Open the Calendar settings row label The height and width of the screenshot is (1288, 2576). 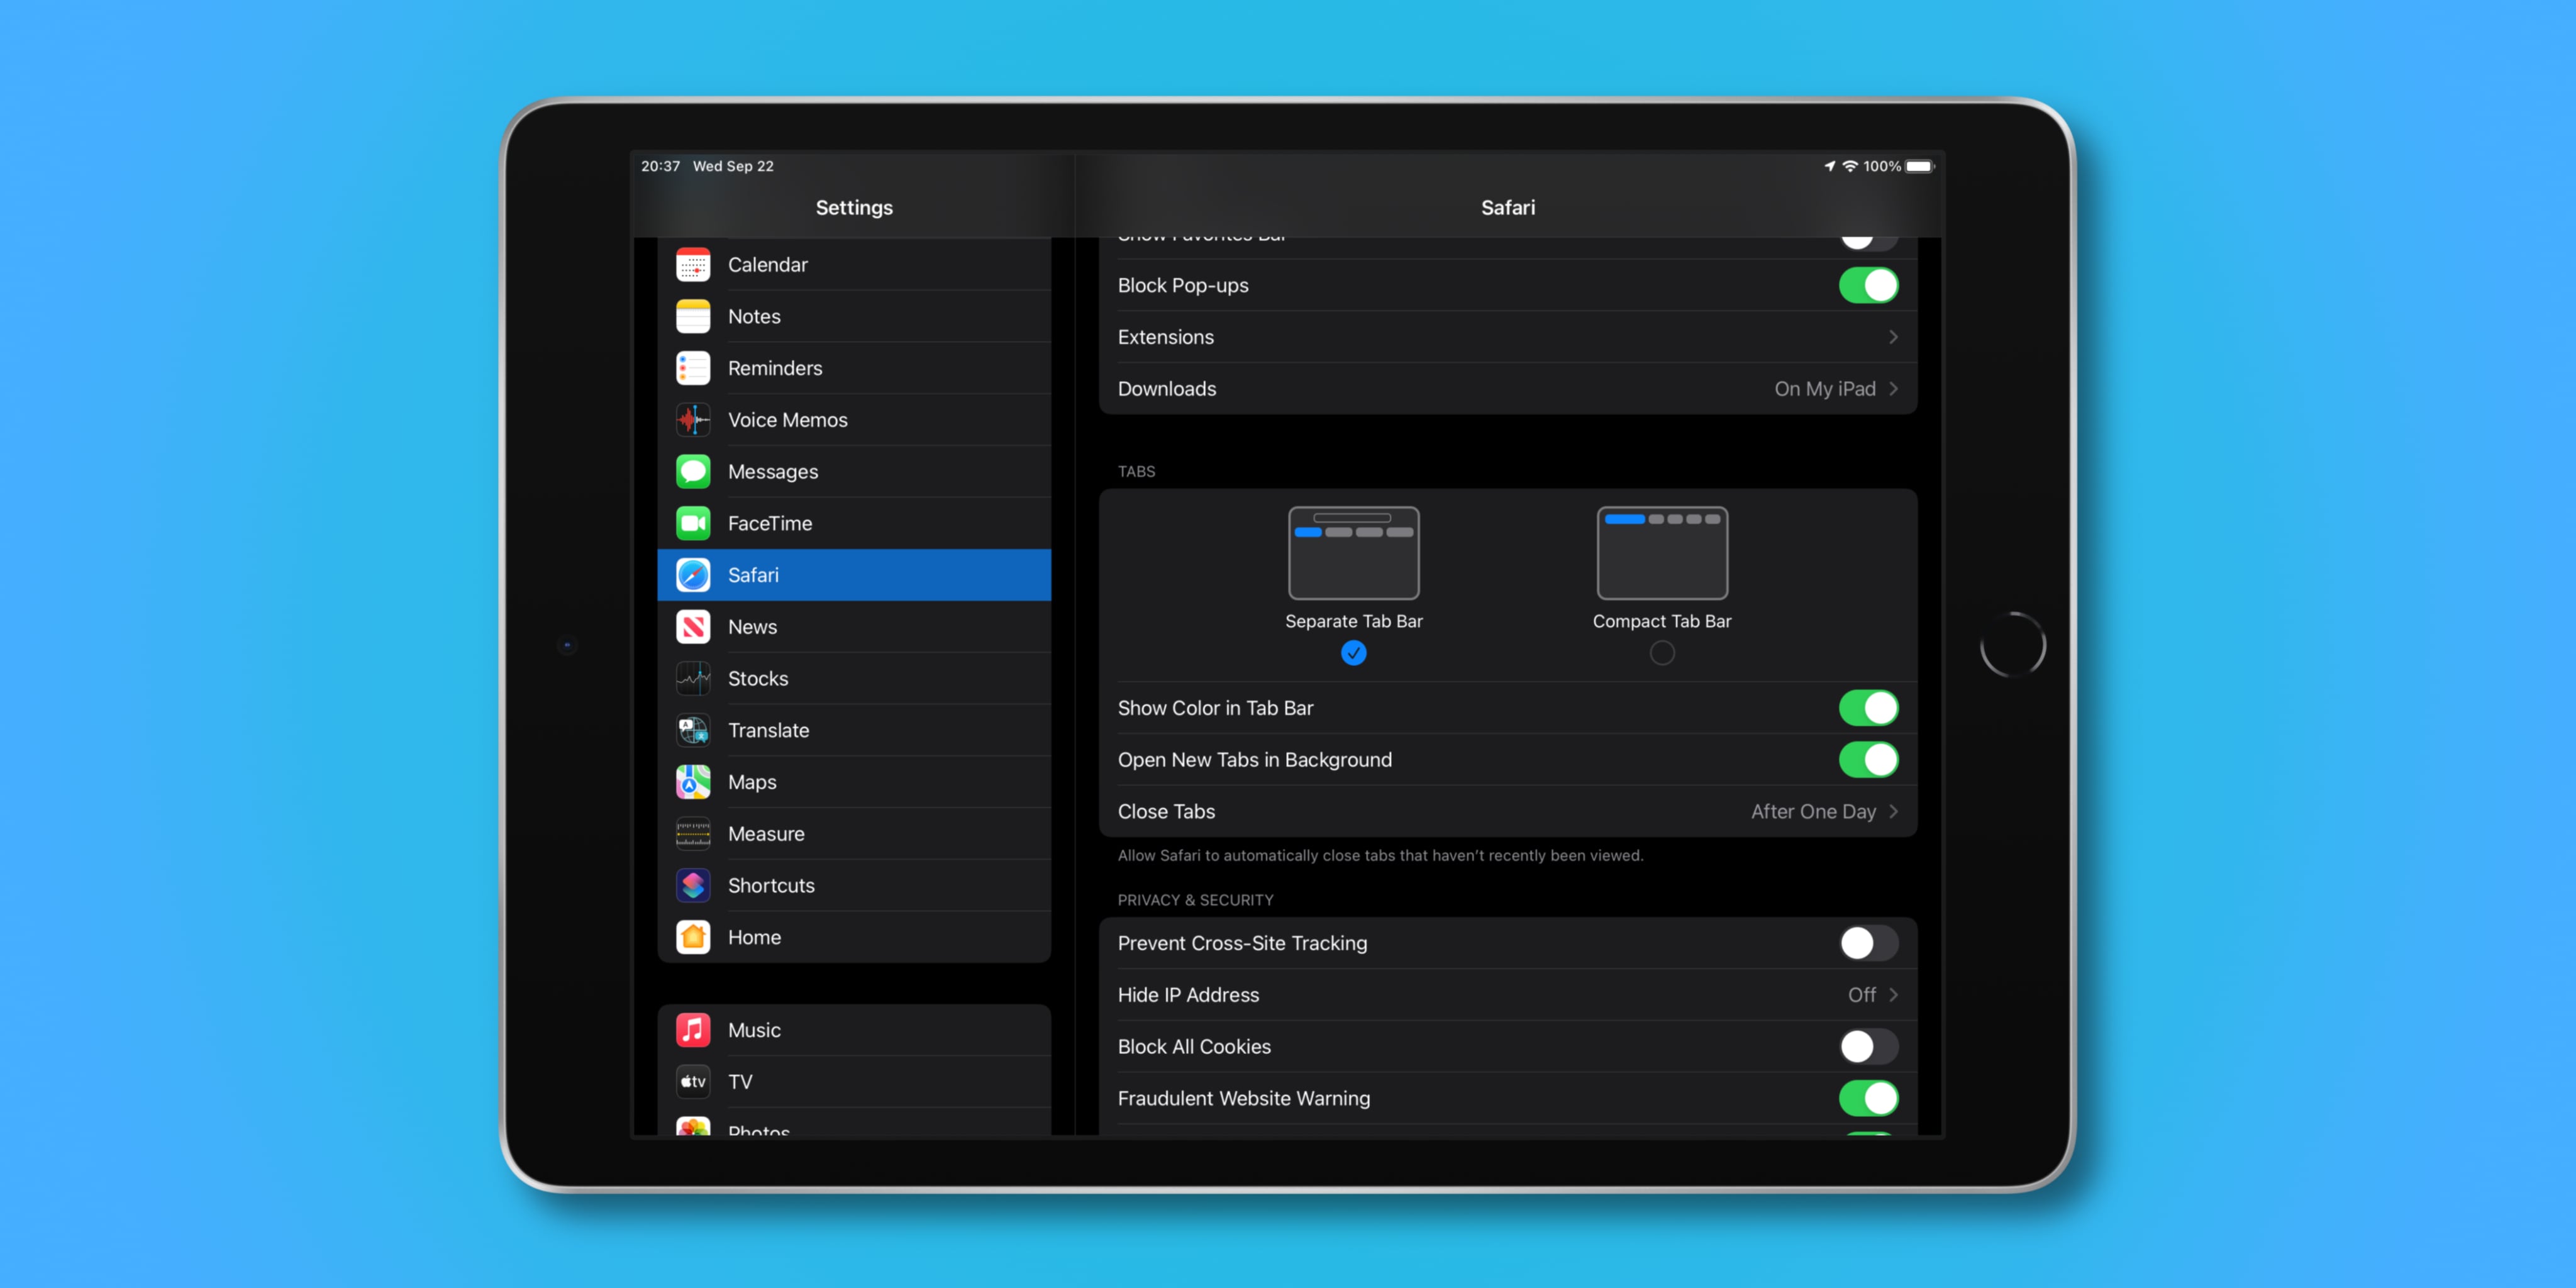[x=767, y=265]
